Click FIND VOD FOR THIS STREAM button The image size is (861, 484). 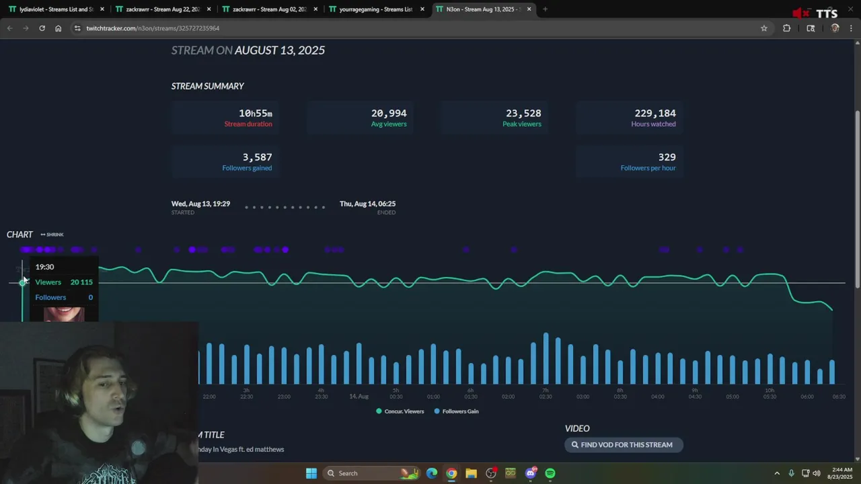click(624, 445)
